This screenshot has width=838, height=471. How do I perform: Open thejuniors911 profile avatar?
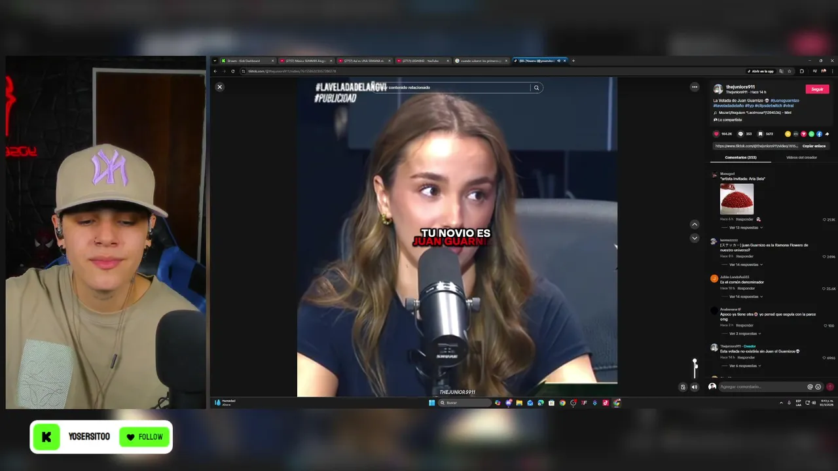(718, 89)
